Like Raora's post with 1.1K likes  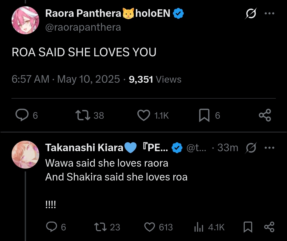click(x=143, y=115)
